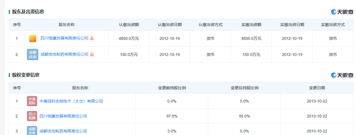Viewport: 356px width, 135px height.
Task: Click 序号 header in 股权变更信息 table
Action: click(16, 88)
